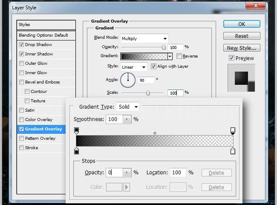The height and width of the screenshot is (205, 277).
Task: Click the Angle dial control
Action: pos(128,80)
